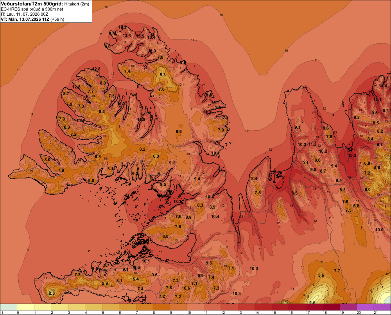This screenshot has width=391, height=315.
Task: Click the legend swatch between 16 and 17
Action: coord(297,307)
